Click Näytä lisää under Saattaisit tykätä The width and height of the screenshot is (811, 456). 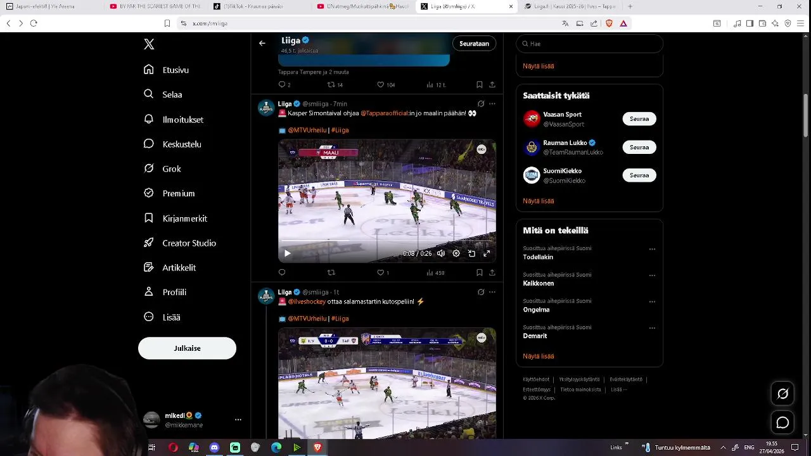[539, 201]
